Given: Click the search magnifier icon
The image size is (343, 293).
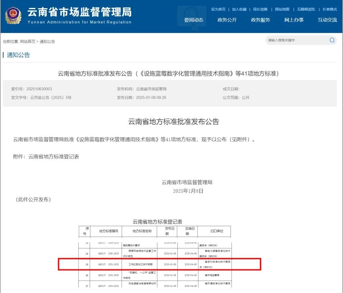Looking at the screenshot, I should [x=332, y=40].
